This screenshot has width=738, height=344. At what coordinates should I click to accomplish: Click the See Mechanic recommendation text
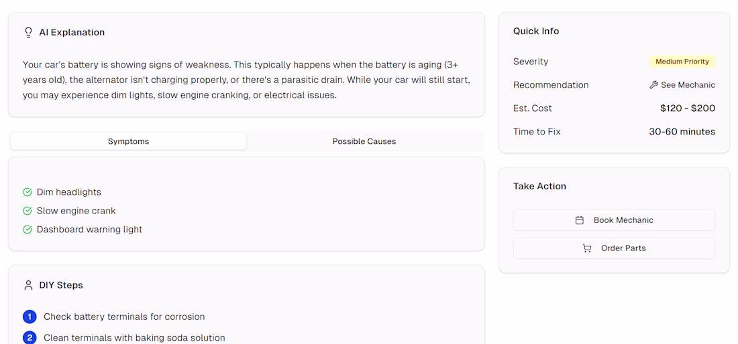pos(688,85)
